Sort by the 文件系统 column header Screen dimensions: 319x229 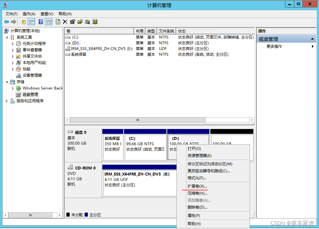(167, 31)
